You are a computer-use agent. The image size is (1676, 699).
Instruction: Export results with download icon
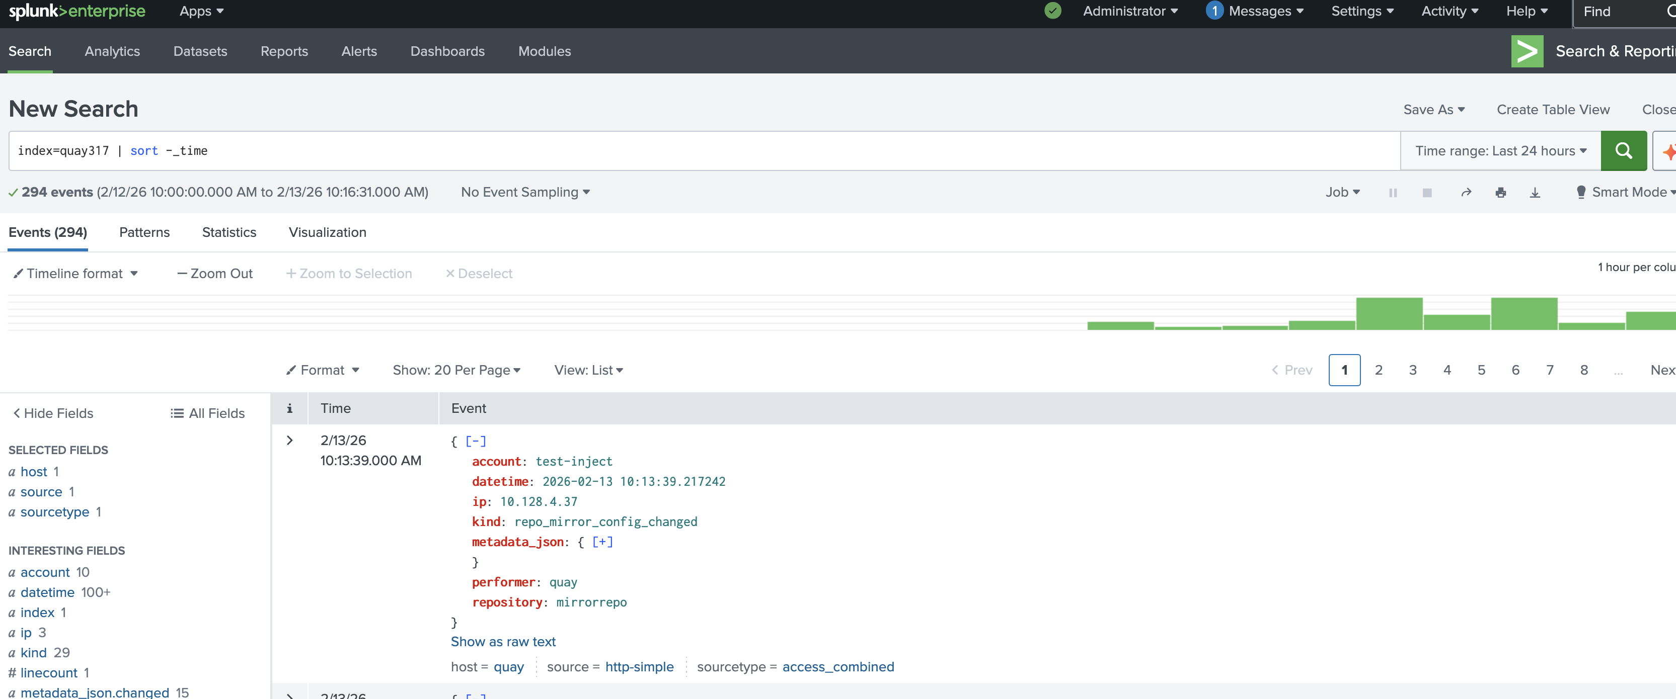click(1535, 193)
